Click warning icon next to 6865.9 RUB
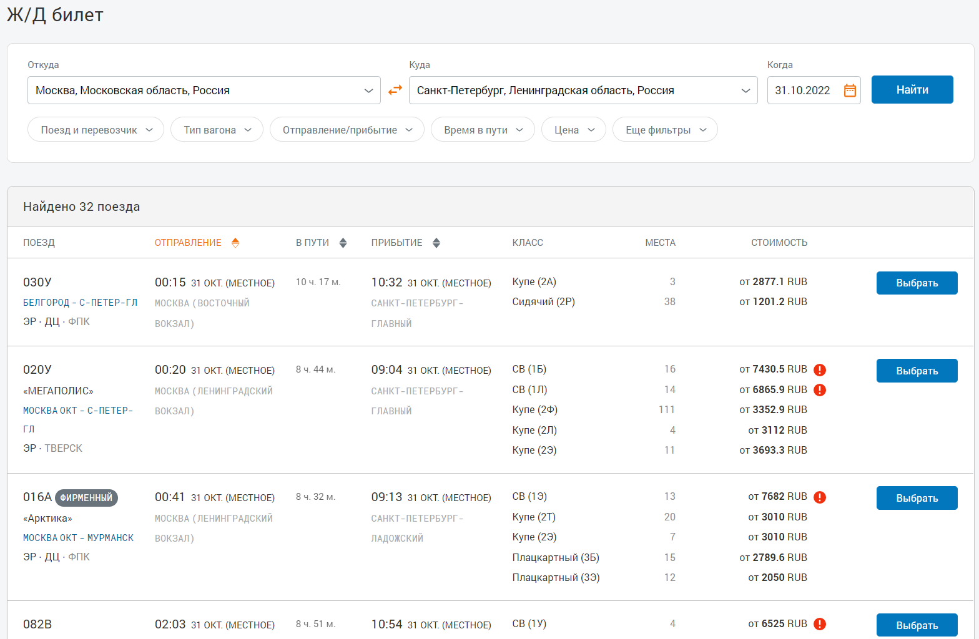Viewport: 979px width, 639px height. click(x=820, y=390)
